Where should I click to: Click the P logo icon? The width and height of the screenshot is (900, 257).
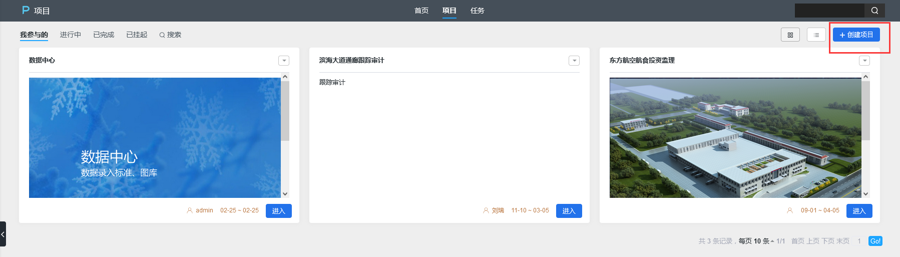(26, 10)
